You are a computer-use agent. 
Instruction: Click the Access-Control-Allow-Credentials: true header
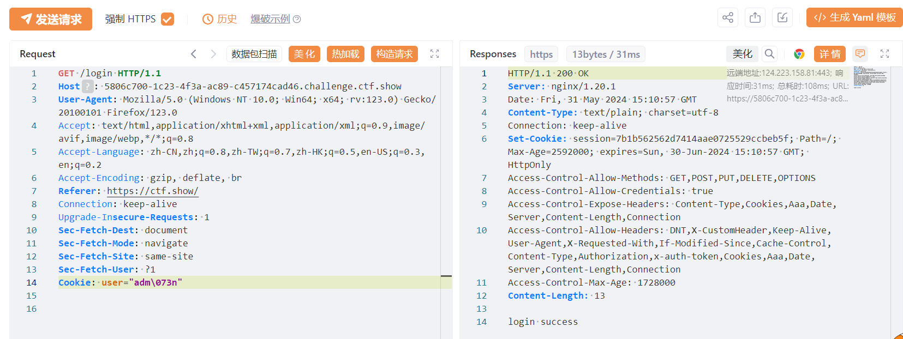pos(611,191)
